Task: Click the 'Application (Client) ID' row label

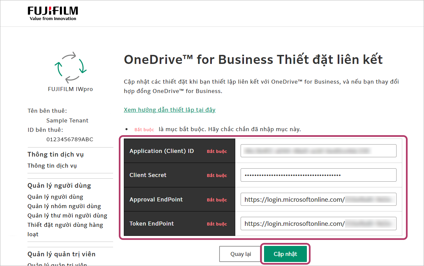Action: tap(162, 151)
